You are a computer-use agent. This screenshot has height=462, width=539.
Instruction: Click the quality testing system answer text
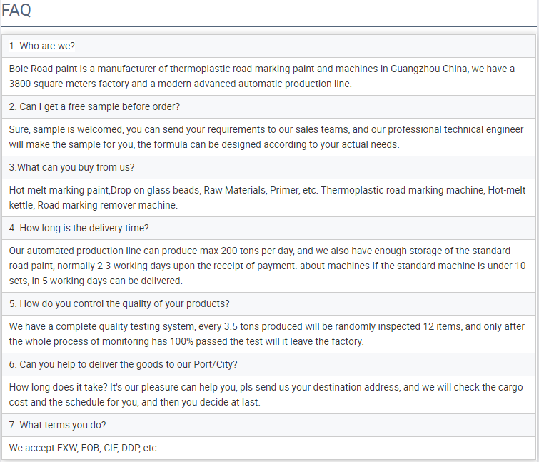[x=266, y=326]
